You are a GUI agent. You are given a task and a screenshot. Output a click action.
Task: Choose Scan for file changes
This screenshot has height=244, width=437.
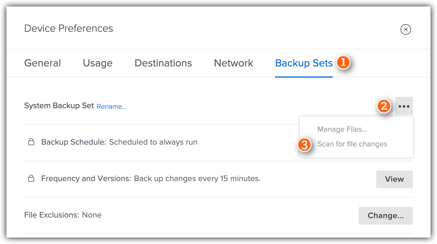coord(352,144)
